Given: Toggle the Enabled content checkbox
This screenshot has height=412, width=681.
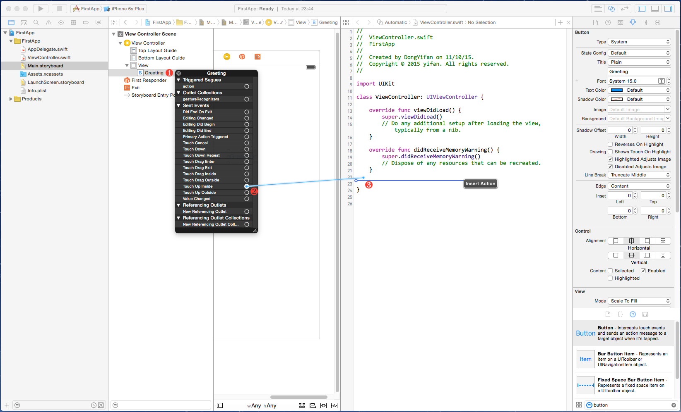Looking at the screenshot, I should pyautogui.click(x=643, y=271).
